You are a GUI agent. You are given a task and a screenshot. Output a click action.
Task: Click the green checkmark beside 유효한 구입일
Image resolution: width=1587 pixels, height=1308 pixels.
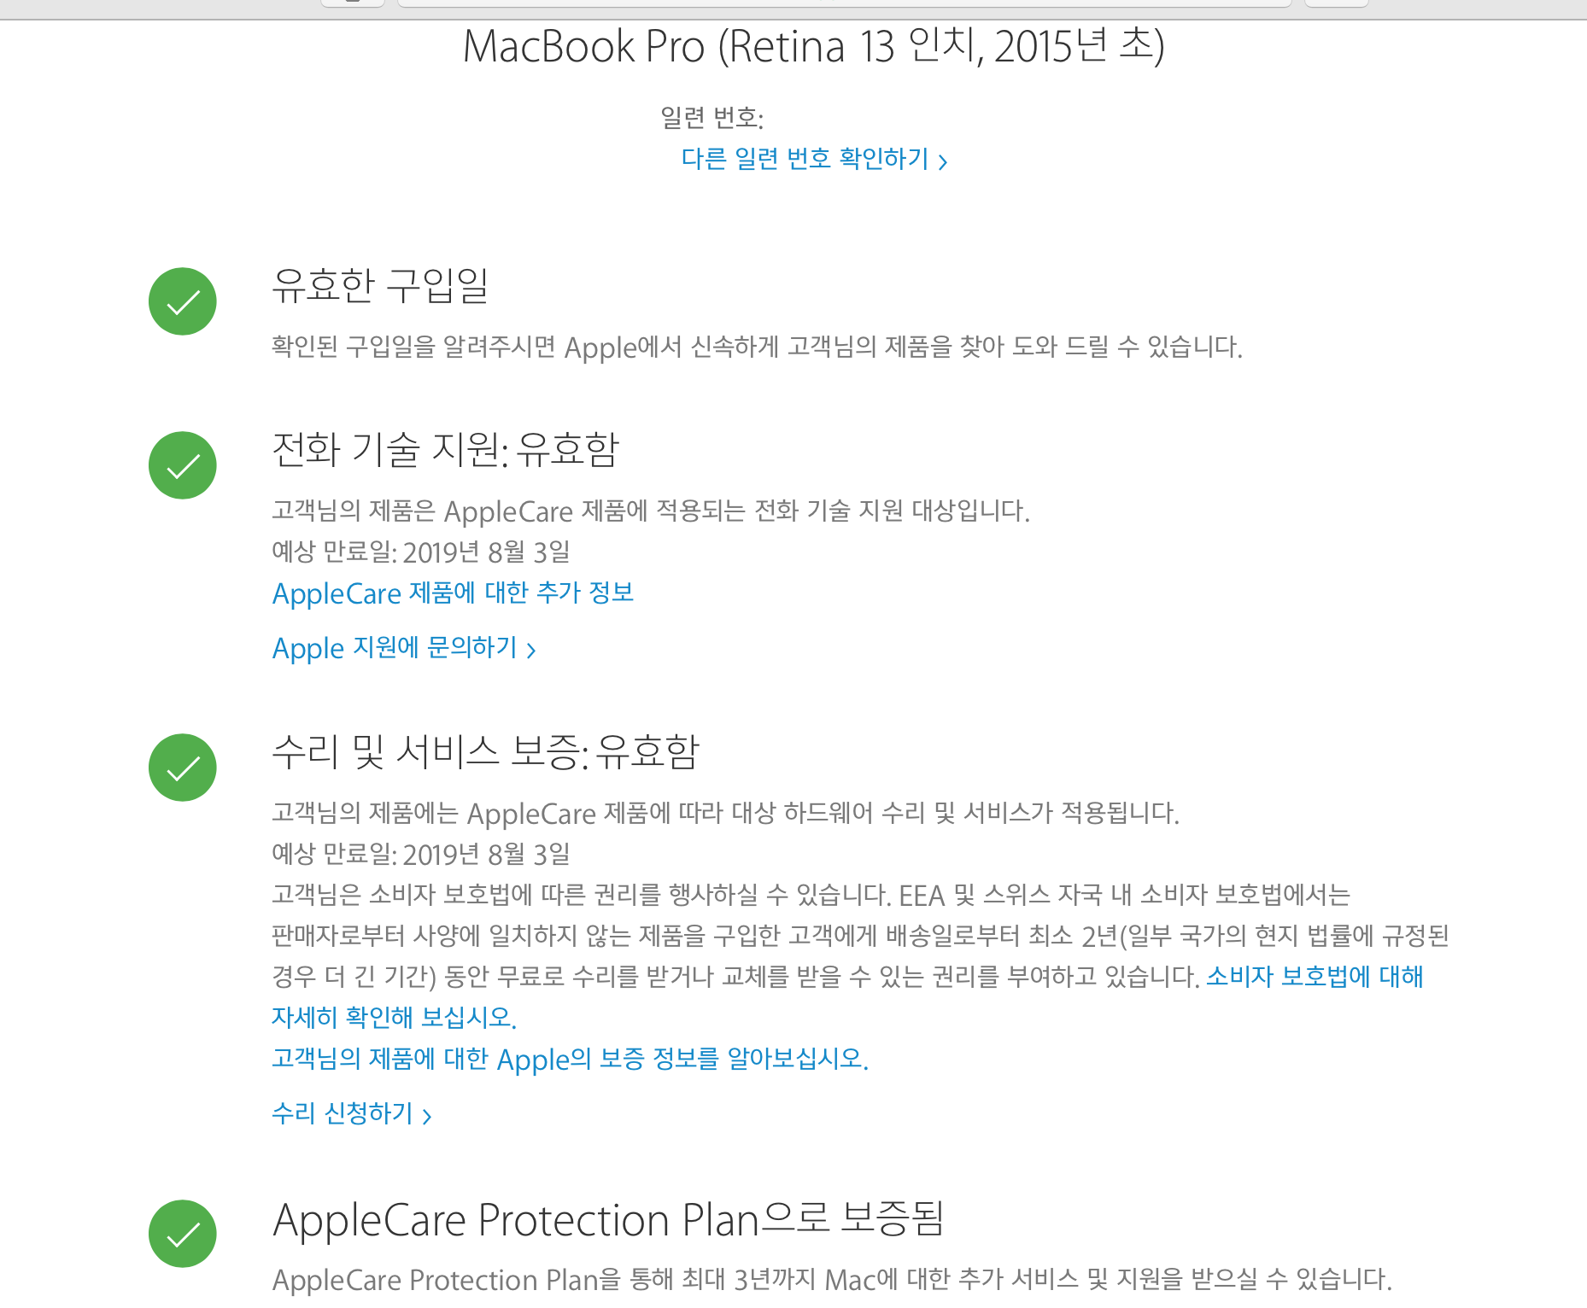pyautogui.click(x=183, y=301)
